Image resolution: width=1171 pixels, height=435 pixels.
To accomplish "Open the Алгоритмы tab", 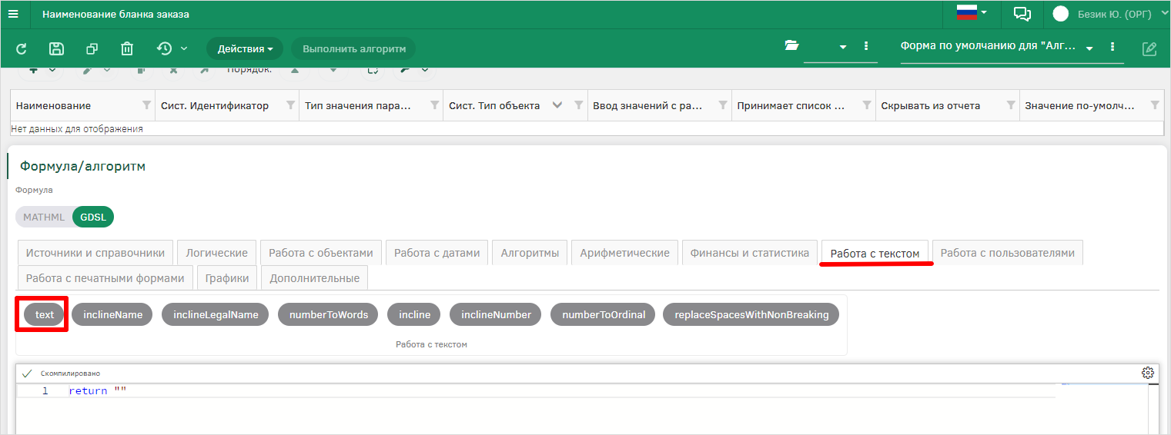I will (x=530, y=253).
